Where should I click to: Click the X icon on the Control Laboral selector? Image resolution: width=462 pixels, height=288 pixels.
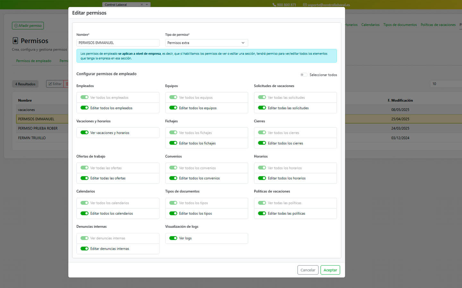point(142,4)
